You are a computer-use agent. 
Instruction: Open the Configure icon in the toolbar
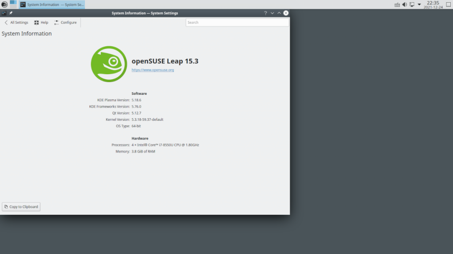tap(56, 22)
